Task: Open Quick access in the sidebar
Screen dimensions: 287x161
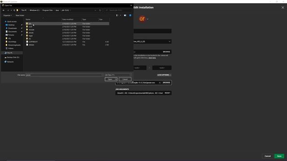Action: 12,21
